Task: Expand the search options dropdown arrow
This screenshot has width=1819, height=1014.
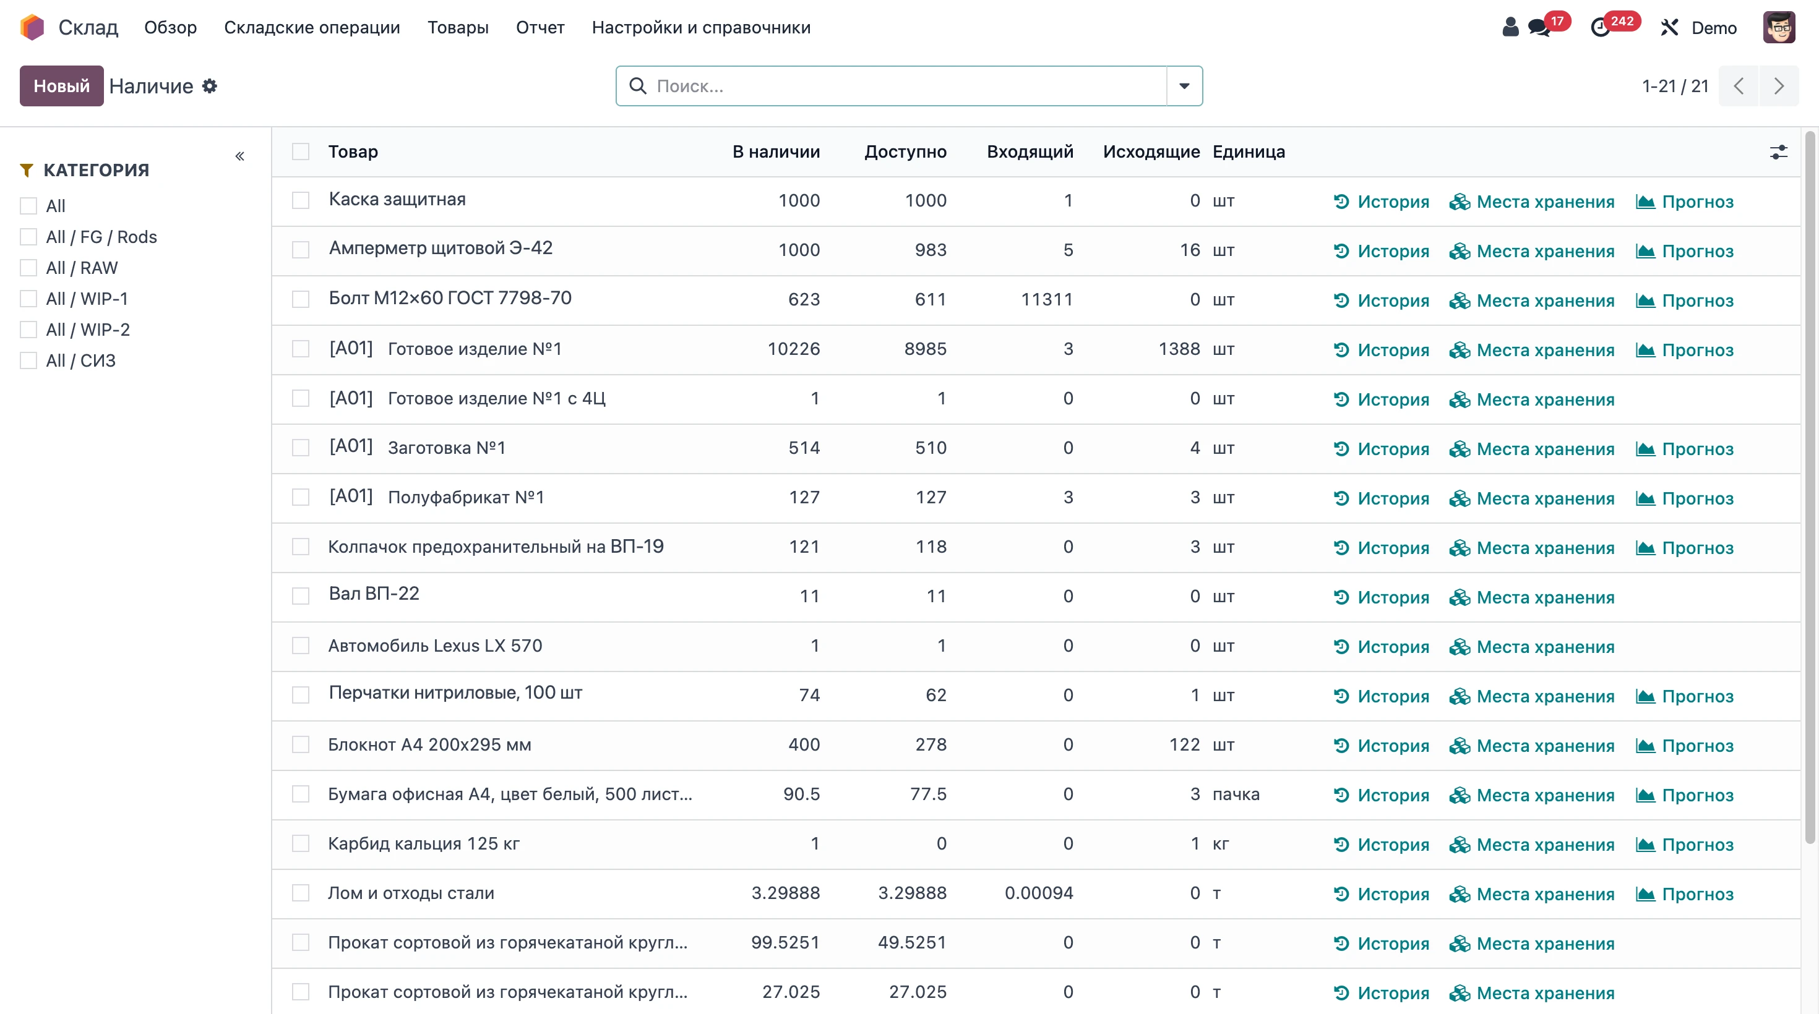Action: (x=1184, y=86)
